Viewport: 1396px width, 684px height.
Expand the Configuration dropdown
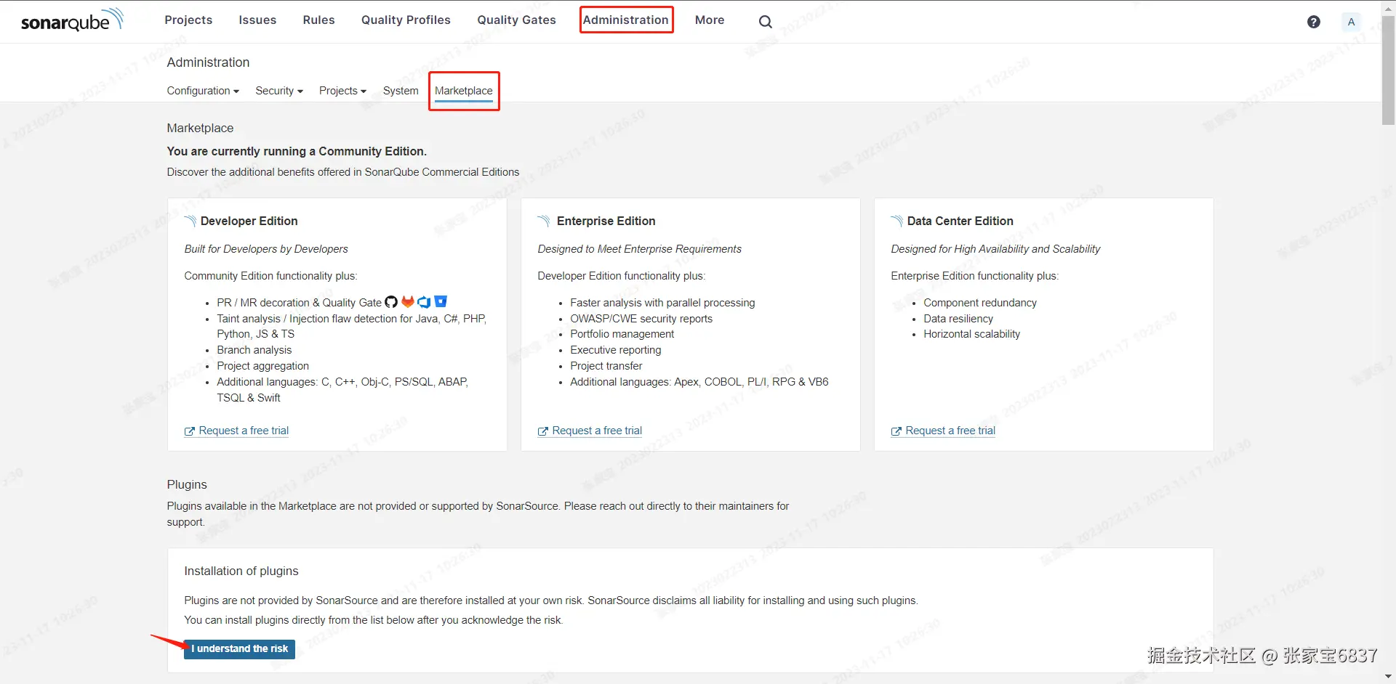click(x=203, y=91)
